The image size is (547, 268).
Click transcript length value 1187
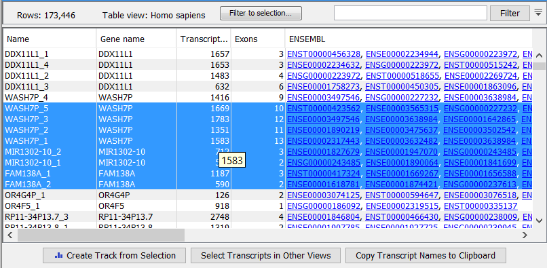[220, 174]
